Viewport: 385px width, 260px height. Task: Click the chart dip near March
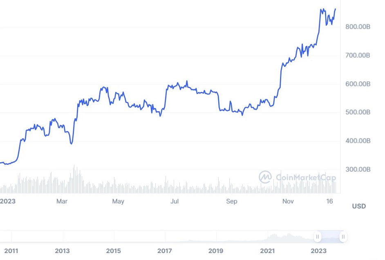tap(72, 144)
